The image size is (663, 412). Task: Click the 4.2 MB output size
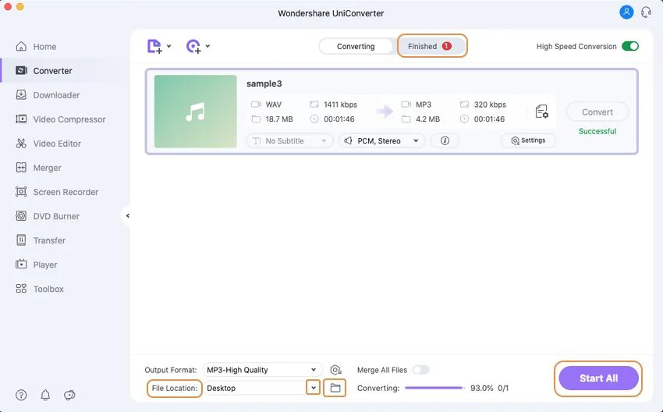[x=427, y=119]
